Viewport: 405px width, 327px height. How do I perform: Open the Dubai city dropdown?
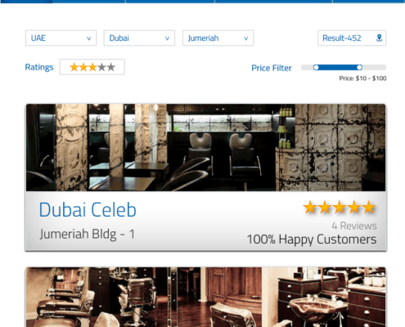pos(139,38)
